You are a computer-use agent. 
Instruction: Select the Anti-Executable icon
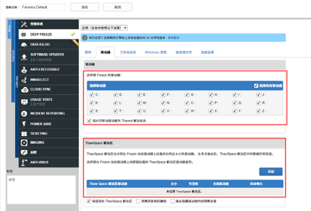[x=24, y=70]
